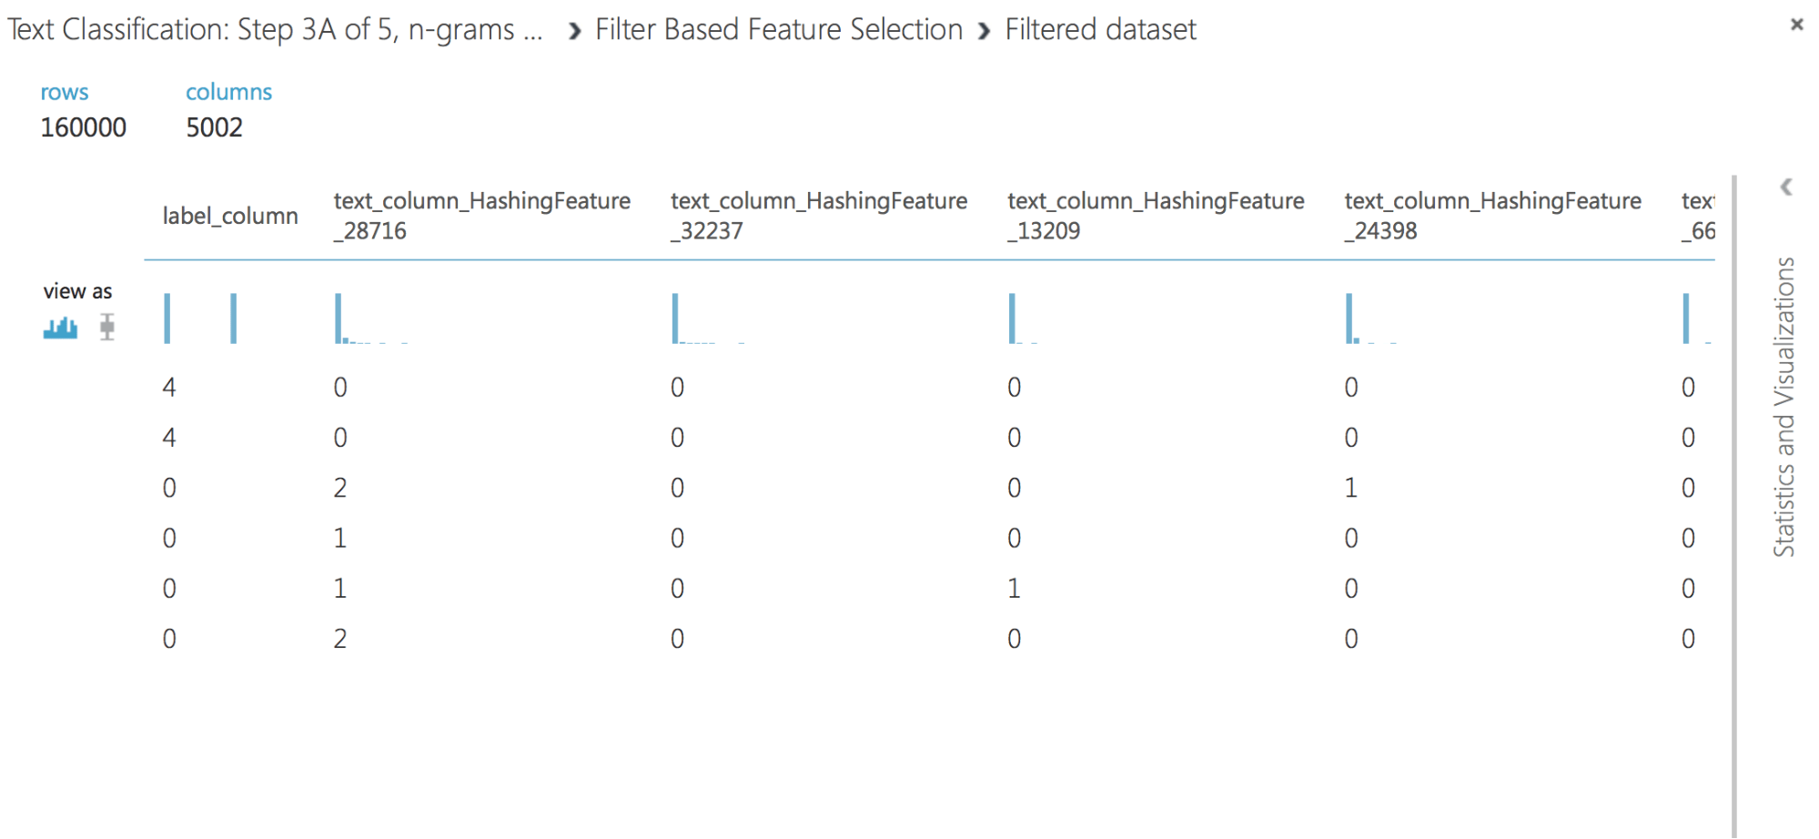Open the Text Classification Step 3A breadcrumb
The height and width of the screenshot is (839, 1819).
coord(275,30)
